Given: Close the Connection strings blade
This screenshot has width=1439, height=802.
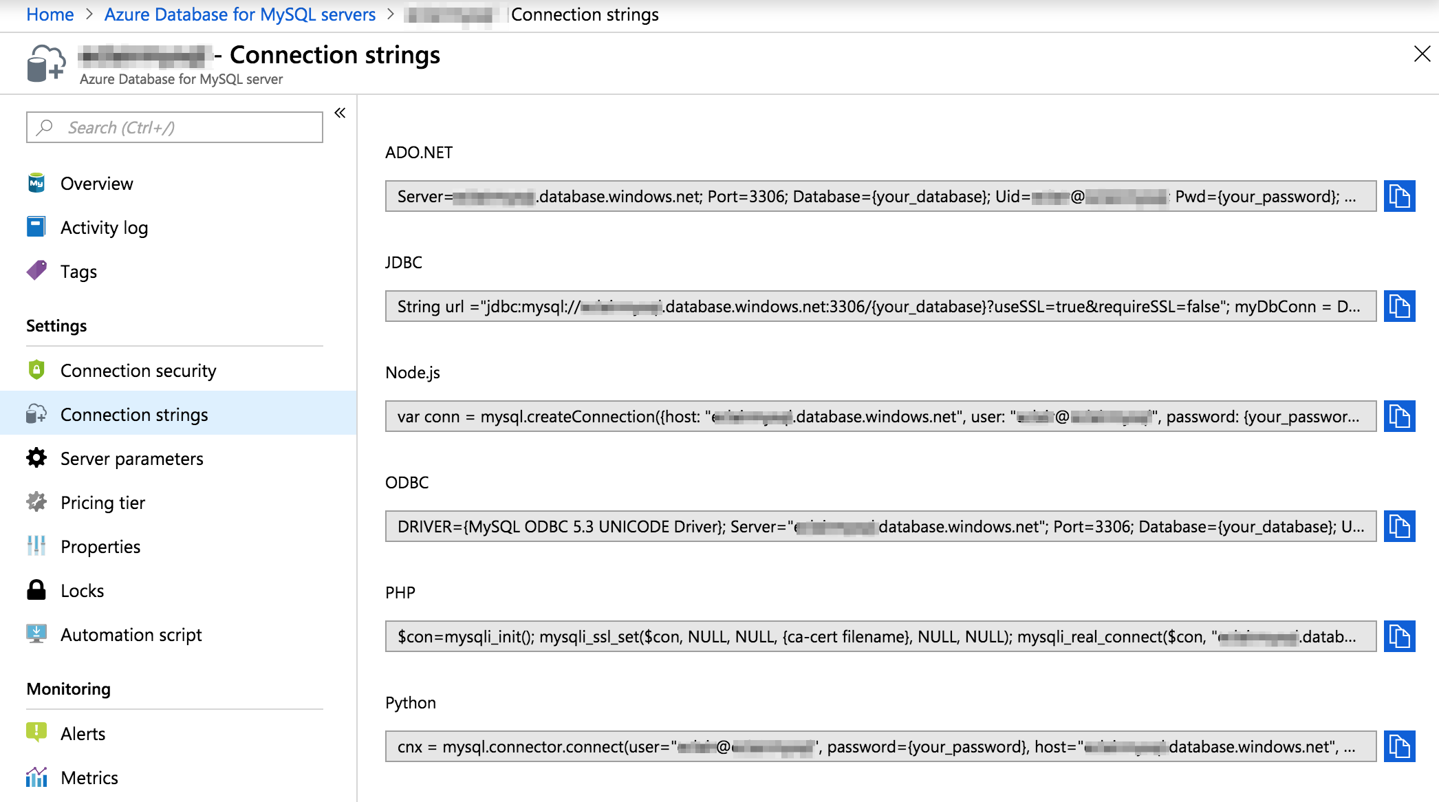Looking at the screenshot, I should [1422, 54].
